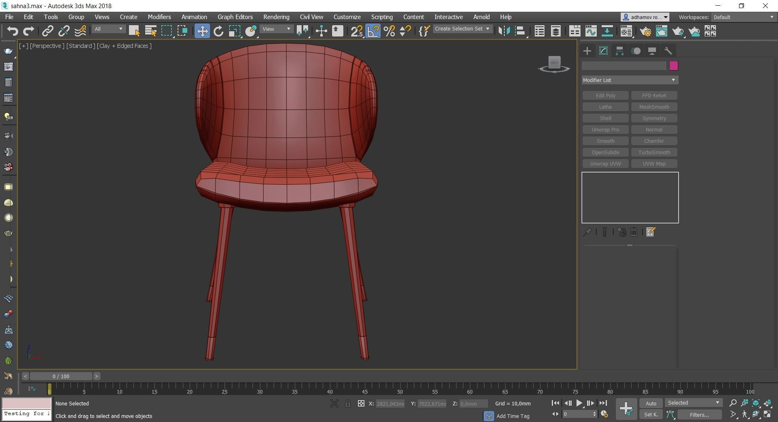Activate the Select Object tool
The height and width of the screenshot is (422, 778).
(x=134, y=31)
